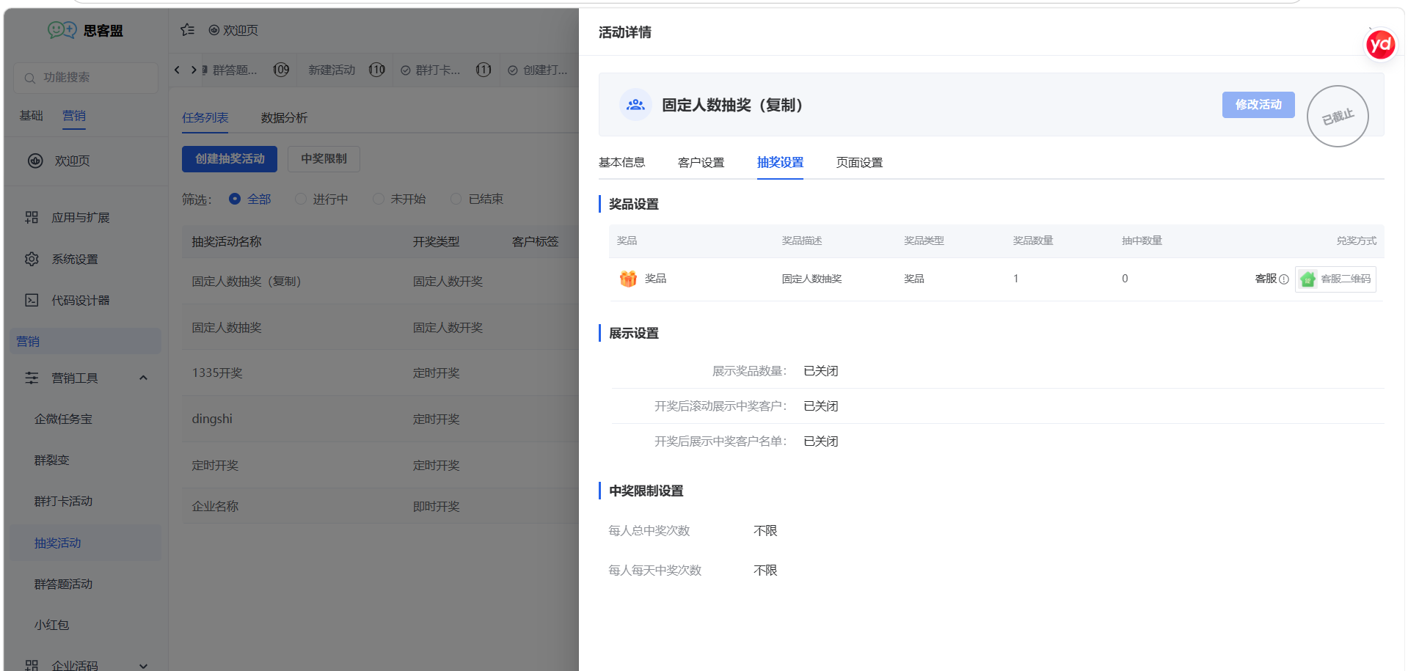Expand the 企业活码 menu chevron
This screenshot has width=1408, height=671.
pos(144,666)
